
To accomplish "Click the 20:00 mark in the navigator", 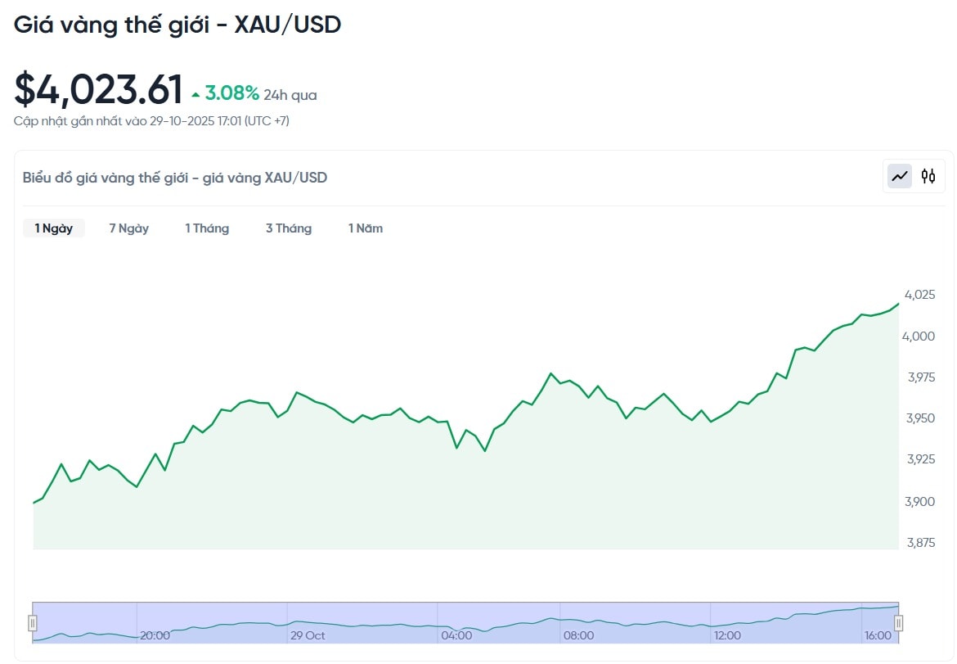I will coord(155,635).
